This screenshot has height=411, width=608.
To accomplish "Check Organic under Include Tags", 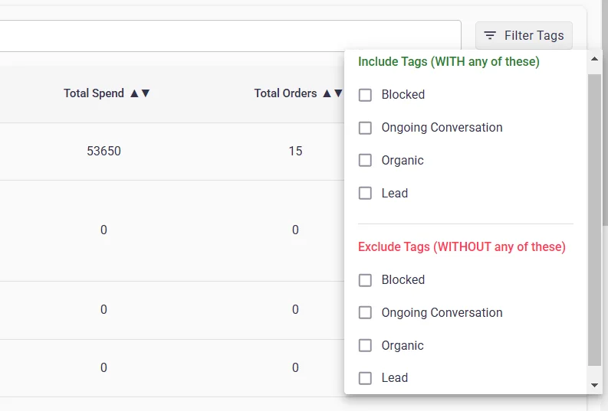I will (365, 160).
